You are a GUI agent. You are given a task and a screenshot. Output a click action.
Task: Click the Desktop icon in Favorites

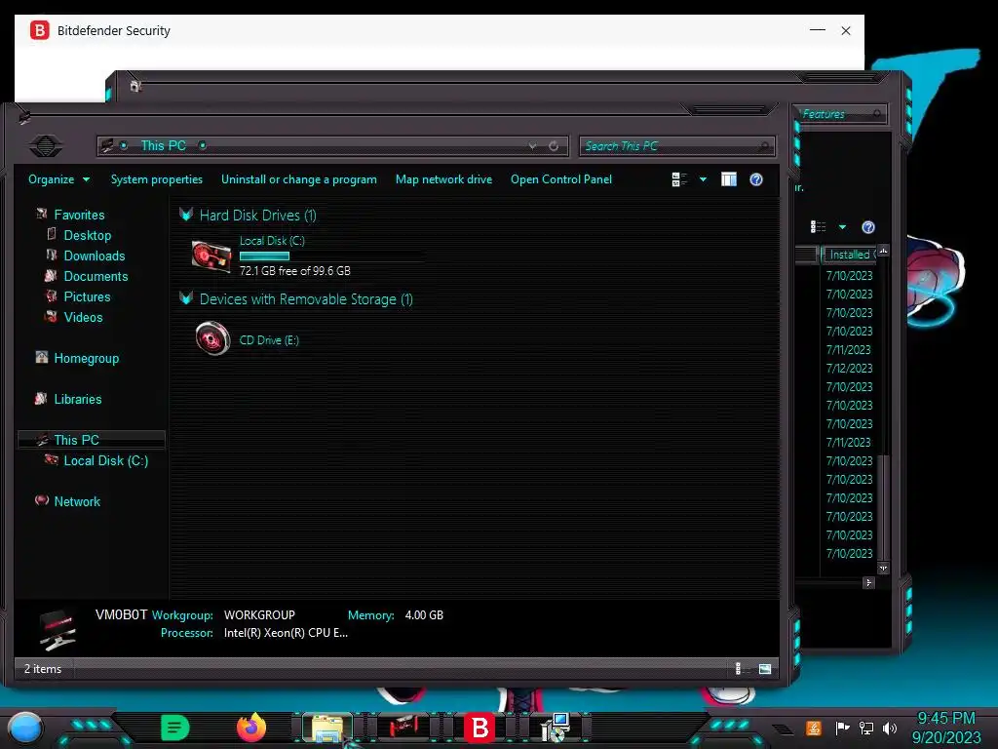52,234
